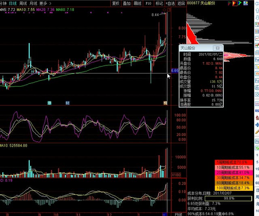Close the 天山股份 info popup
259x216 pixels.
coord(218,48)
